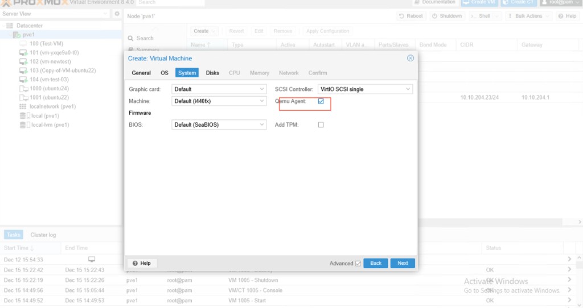Viewport: 583px width, 308px height.
Task: Sort tasks by Start Time column
Action: [30, 248]
